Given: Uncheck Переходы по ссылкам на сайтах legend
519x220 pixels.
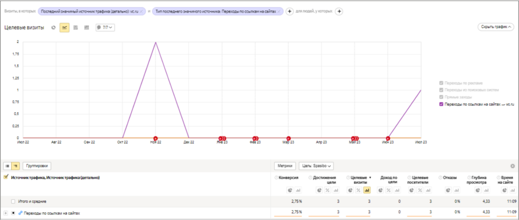Looking at the screenshot, I should pyautogui.click(x=441, y=104).
